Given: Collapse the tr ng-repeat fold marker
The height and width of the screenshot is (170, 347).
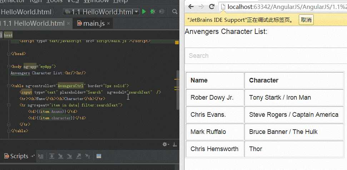Looking at the screenshot, I should coord(9,105).
